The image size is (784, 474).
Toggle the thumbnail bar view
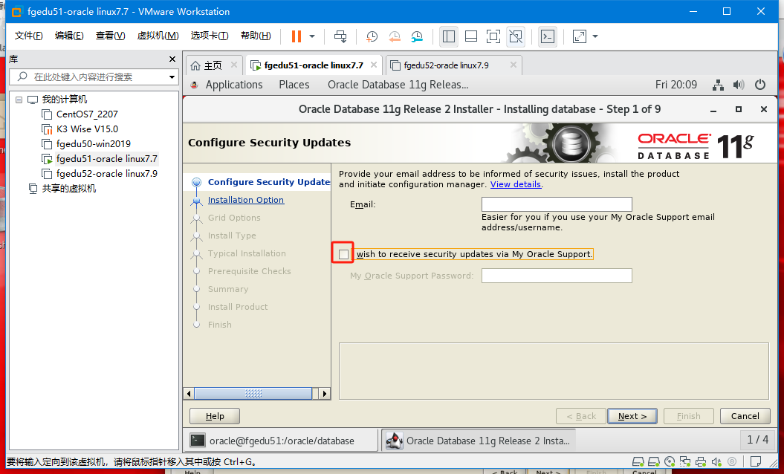(x=470, y=36)
